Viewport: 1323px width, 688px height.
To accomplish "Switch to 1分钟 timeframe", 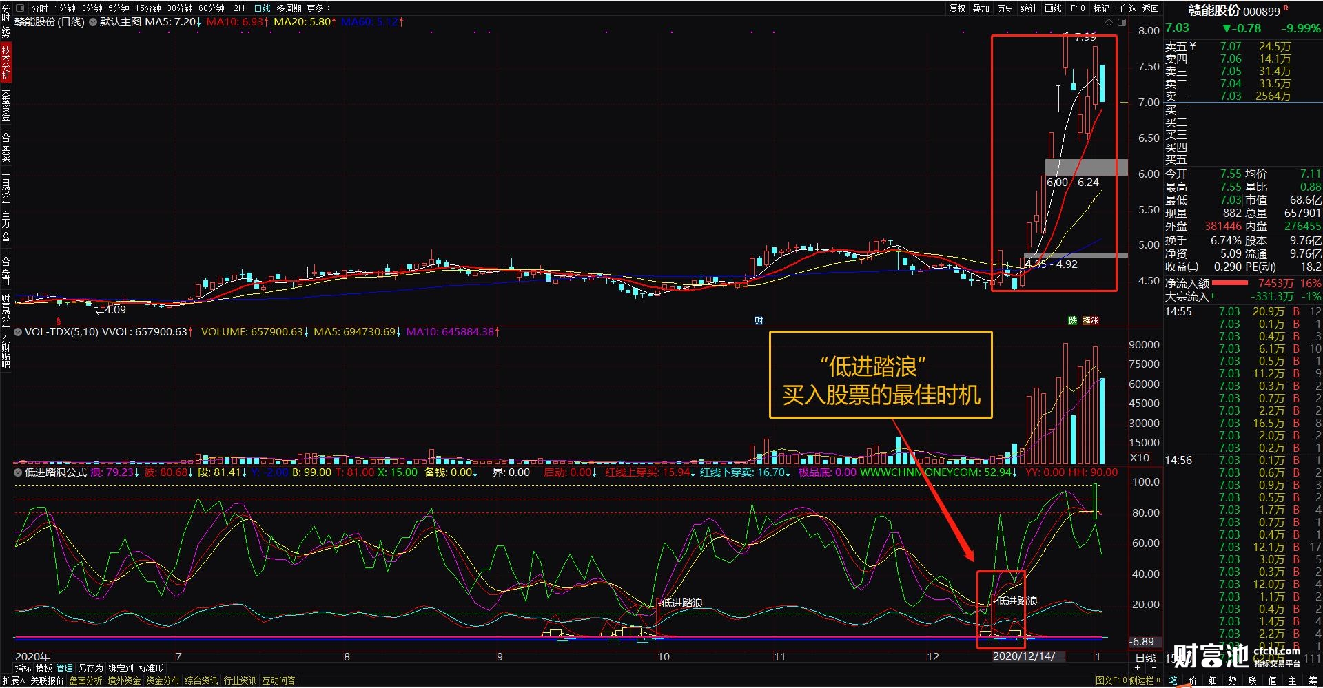I will [65, 8].
